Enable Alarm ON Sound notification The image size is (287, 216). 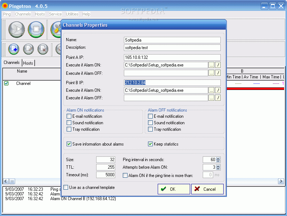(69, 122)
